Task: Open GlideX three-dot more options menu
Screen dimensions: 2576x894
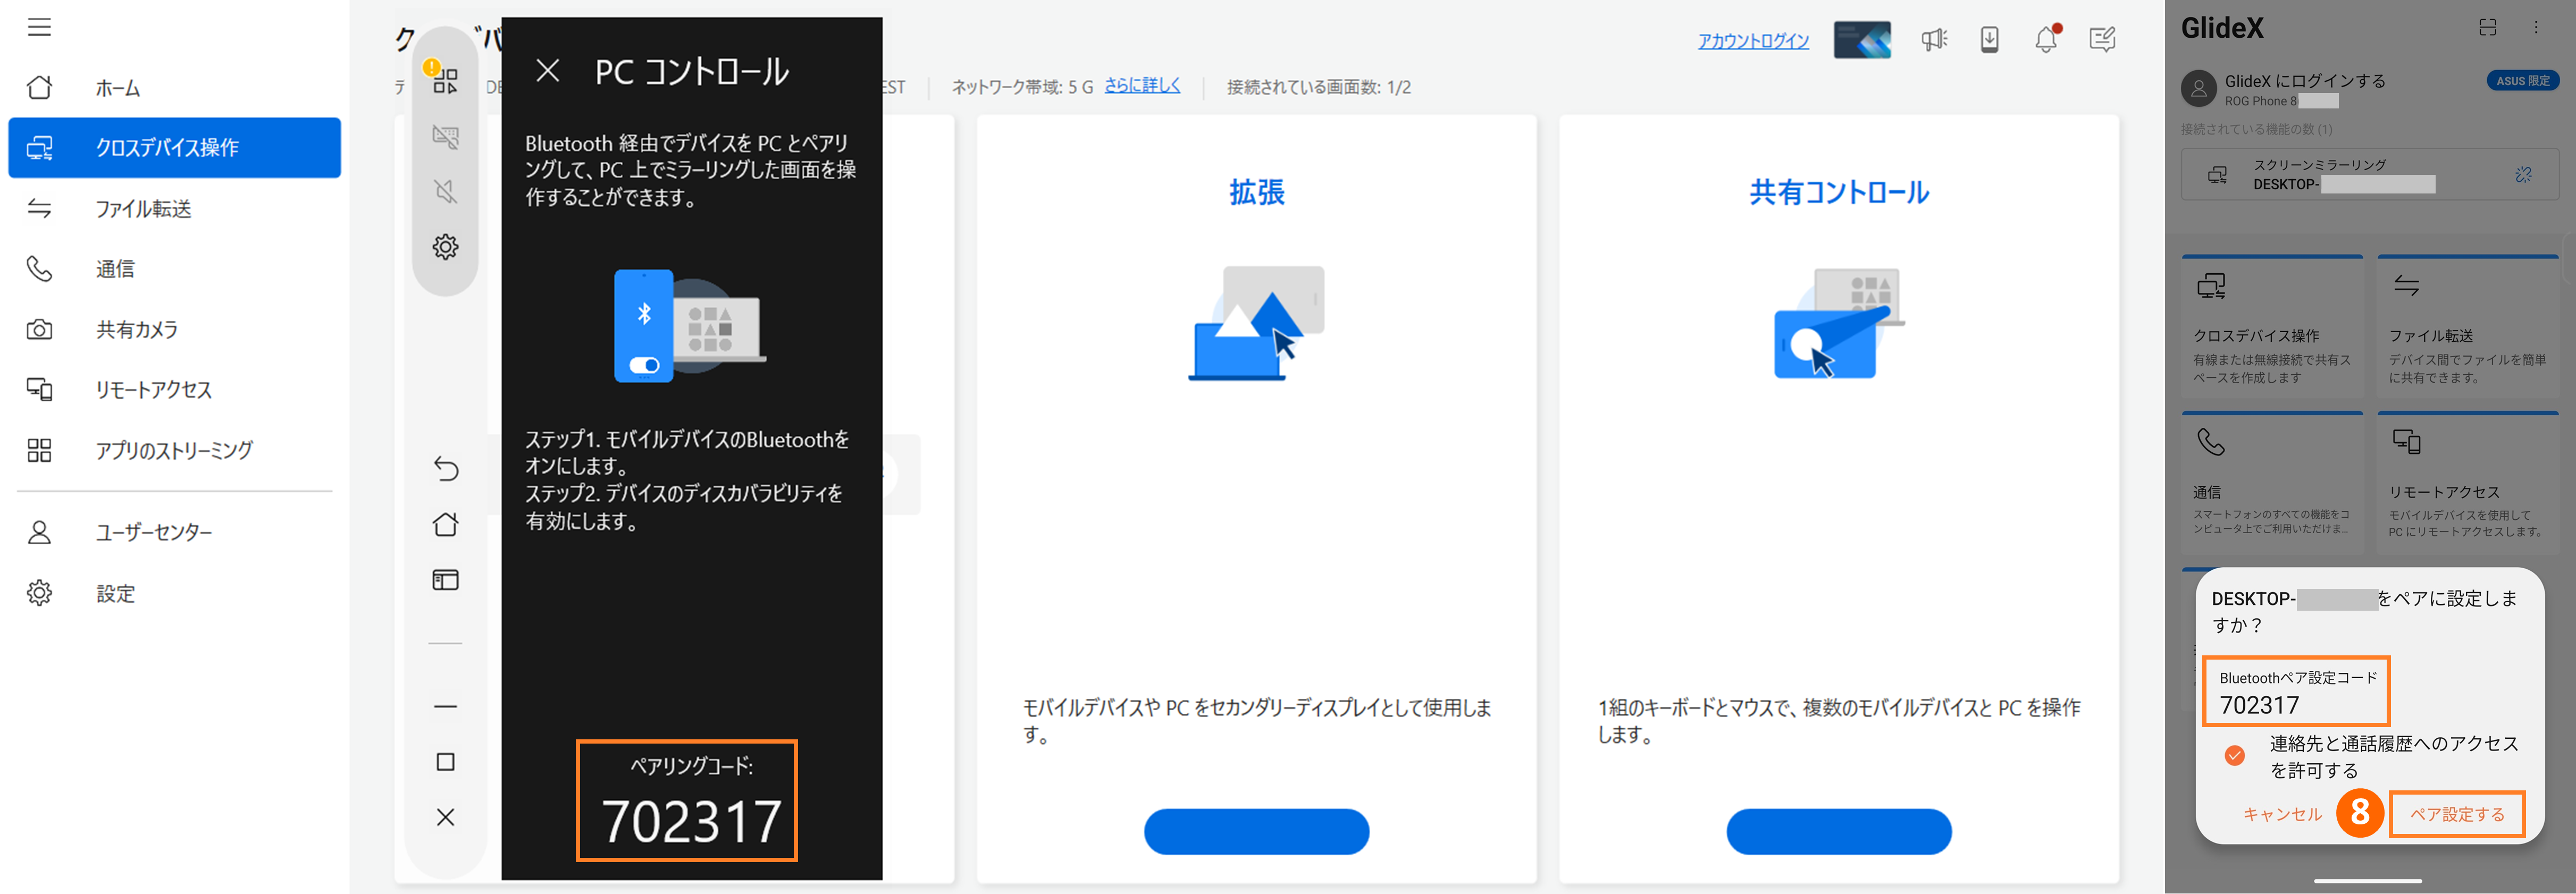Action: click(x=2536, y=28)
